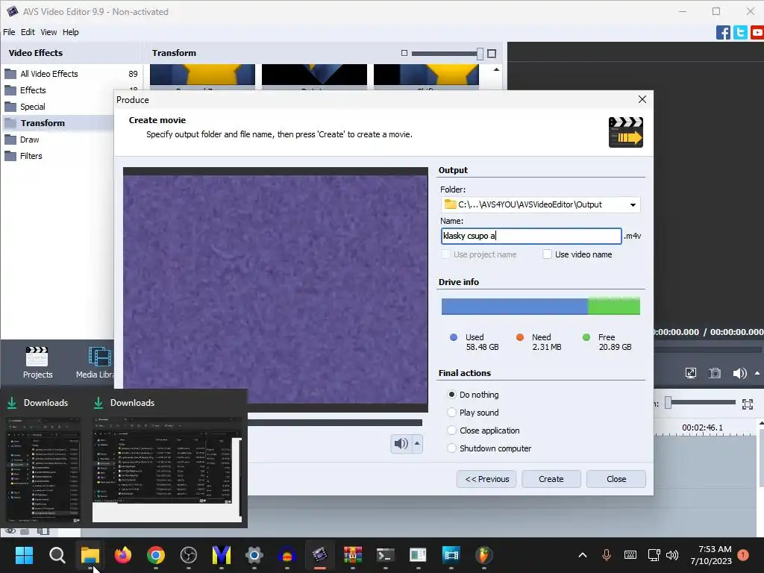Open the Media Library film icon

point(100,357)
